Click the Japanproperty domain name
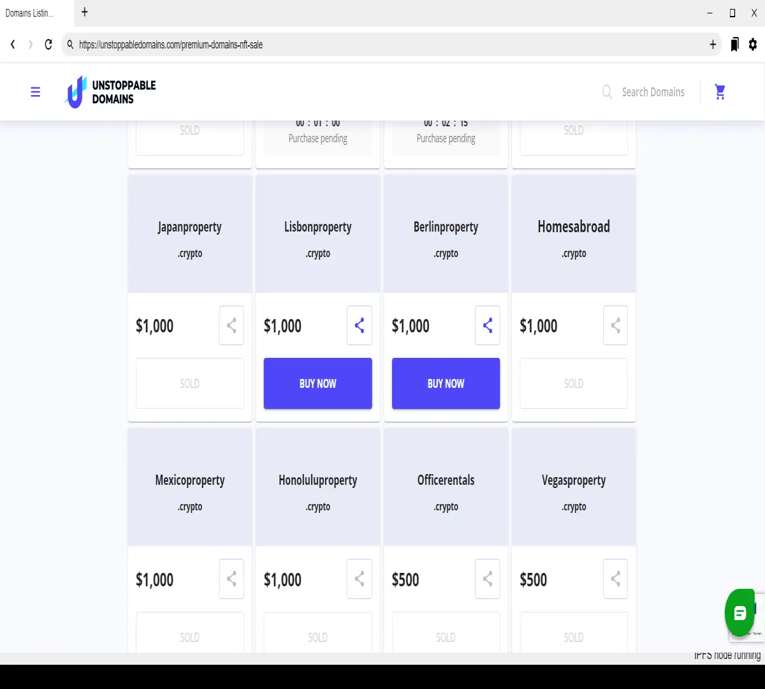 tap(190, 227)
